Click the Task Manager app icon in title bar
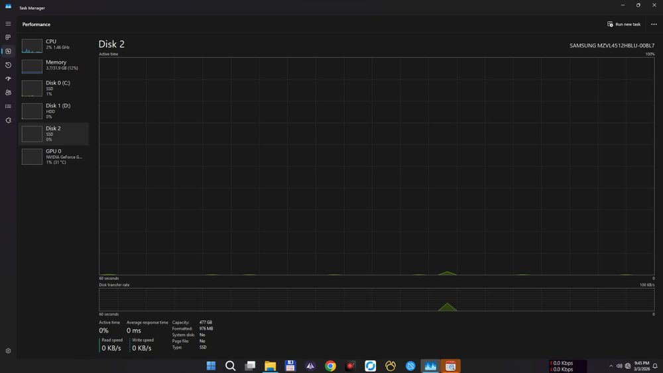 pyautogui.click(x=8, y=7)
